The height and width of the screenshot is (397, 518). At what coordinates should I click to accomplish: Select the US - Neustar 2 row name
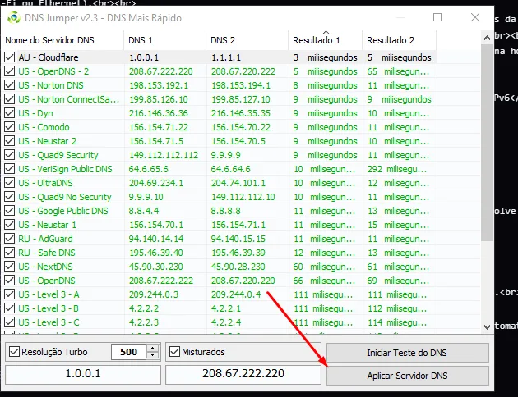tap(47, 141)
